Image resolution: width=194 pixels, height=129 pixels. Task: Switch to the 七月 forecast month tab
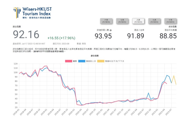(122, 21)
